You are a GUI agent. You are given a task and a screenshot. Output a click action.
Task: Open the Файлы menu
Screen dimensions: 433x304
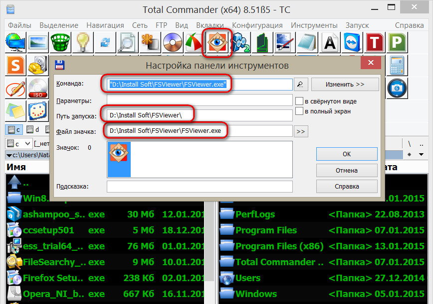[19, 25]
